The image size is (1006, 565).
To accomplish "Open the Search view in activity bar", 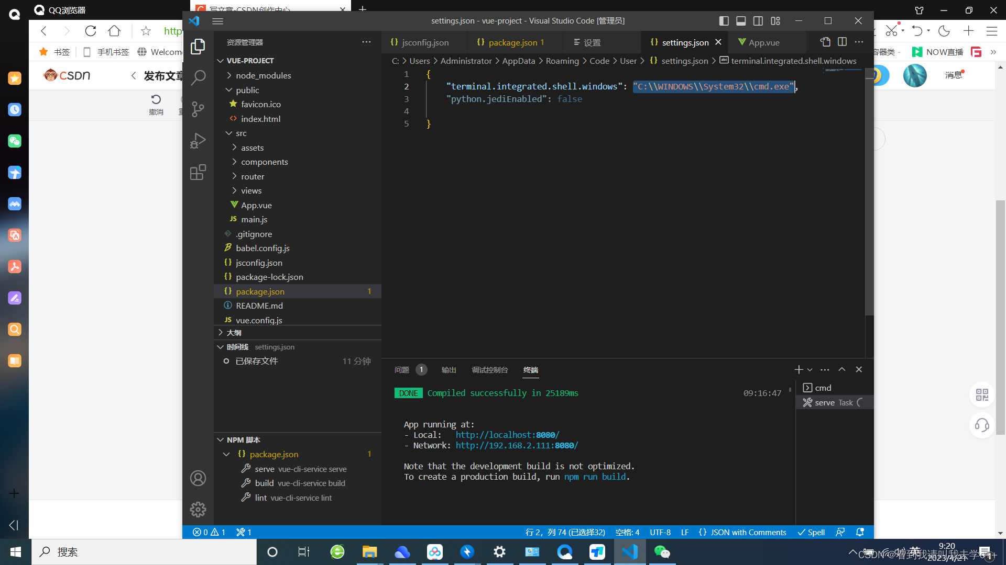I will 198,77.
